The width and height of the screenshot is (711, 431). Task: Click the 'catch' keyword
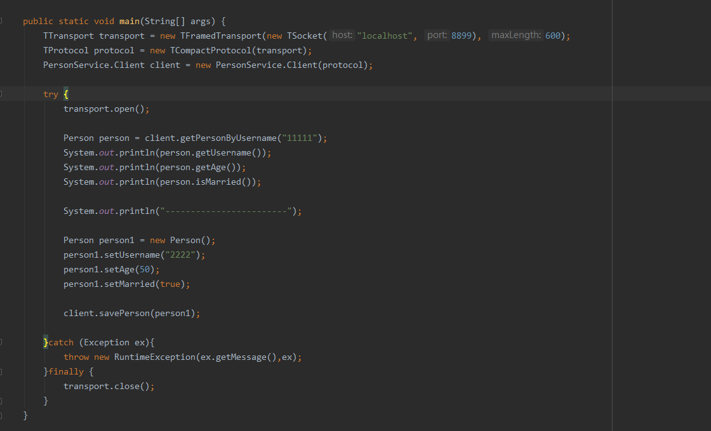point(61,343)
